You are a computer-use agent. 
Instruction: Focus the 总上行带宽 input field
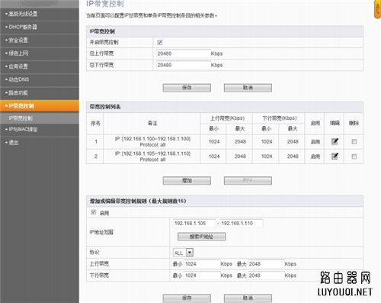point(183,53)
